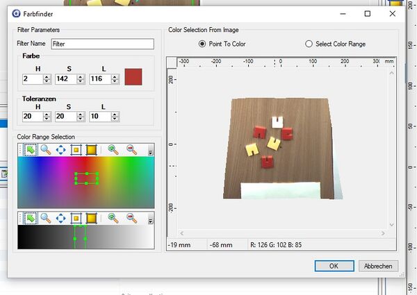Open color toolbar overflow options dropdown
The width and height of the screenshot is (417, 295).
tap(151, 151)
